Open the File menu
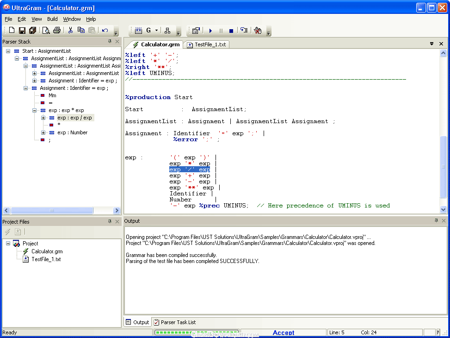This screenshot has height=338, width=450. (8, 19)
